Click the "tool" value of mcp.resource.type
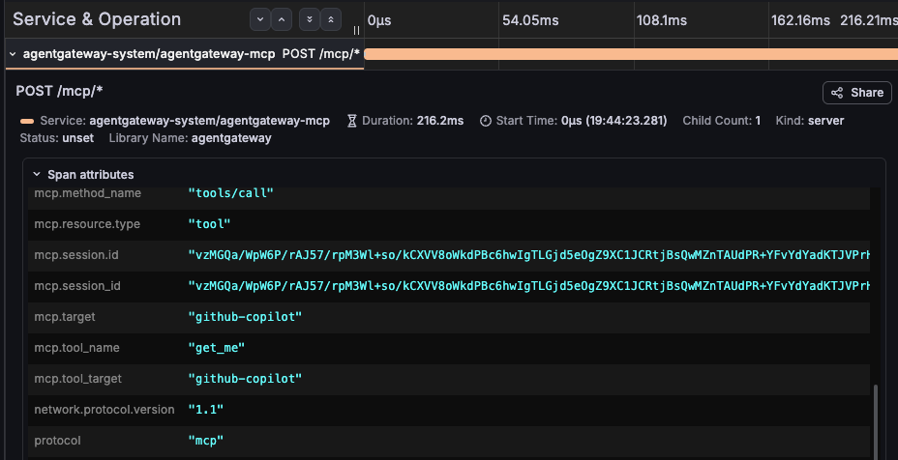The width and height of the screenshot is (898, 460). pyautogui.click(x=209, y=224)
